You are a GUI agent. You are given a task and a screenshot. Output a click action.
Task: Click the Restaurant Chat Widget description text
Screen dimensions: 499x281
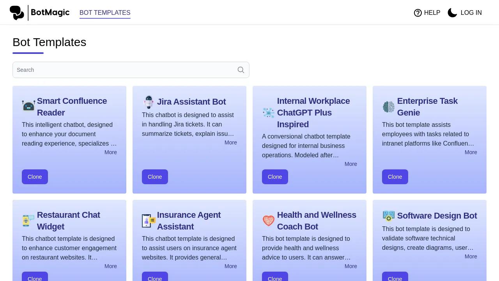pyautogui.click(x=69, y=248)
